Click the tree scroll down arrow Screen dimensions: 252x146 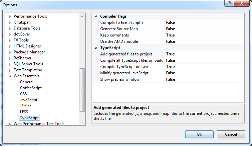(82, 122)
